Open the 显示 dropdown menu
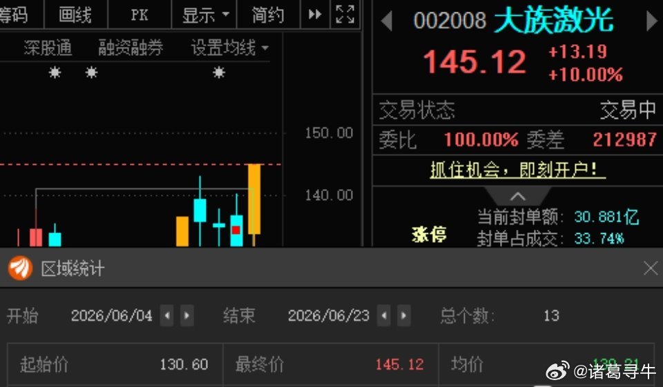 click(205, 15)
